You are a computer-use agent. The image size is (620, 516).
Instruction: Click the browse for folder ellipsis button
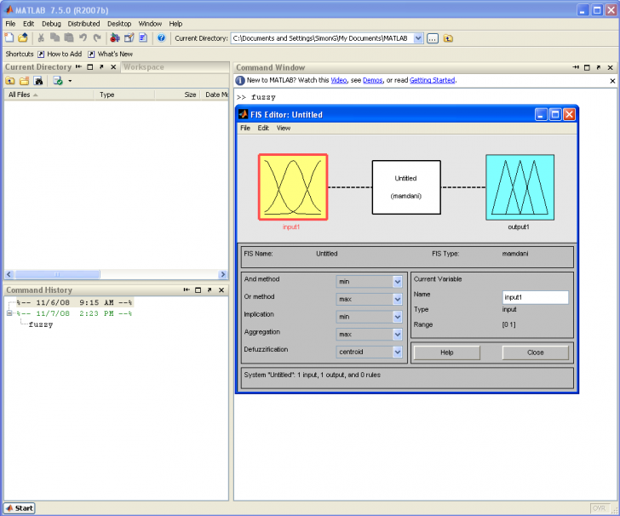pyautogui.click(x=433, y=38)
